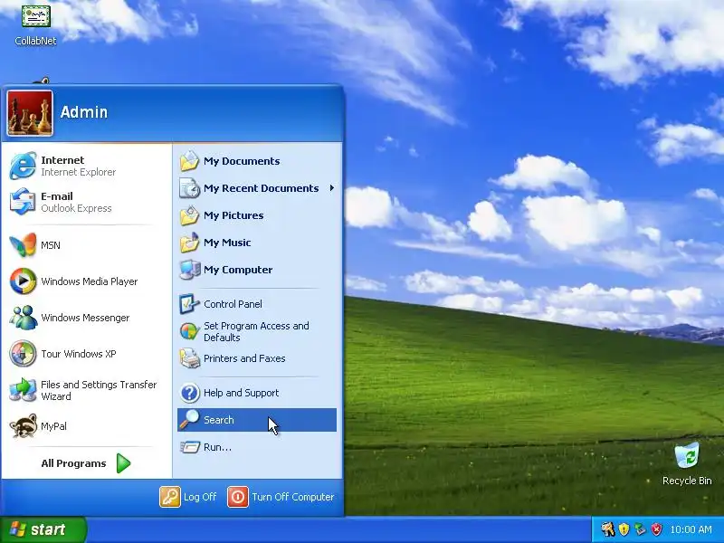Open Outlook Express E-mail entry
Viewport: 724px width, 543px height.
pos(86,202)
